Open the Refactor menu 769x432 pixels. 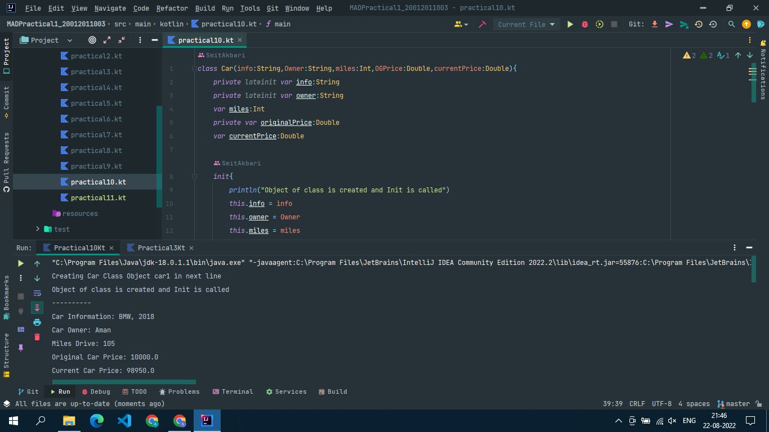click(x=172, y=8)
